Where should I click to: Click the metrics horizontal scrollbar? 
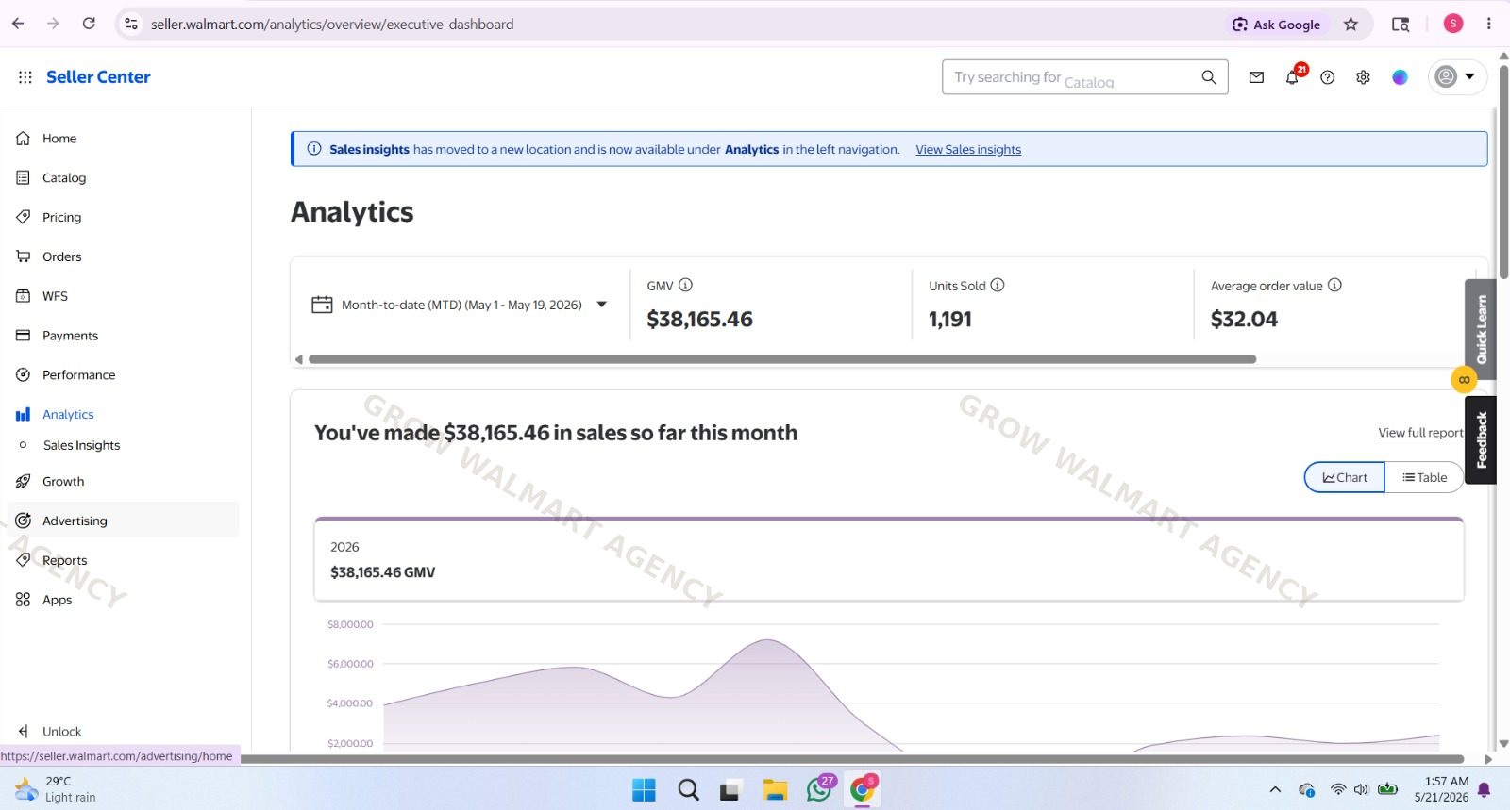click(782, 359)
